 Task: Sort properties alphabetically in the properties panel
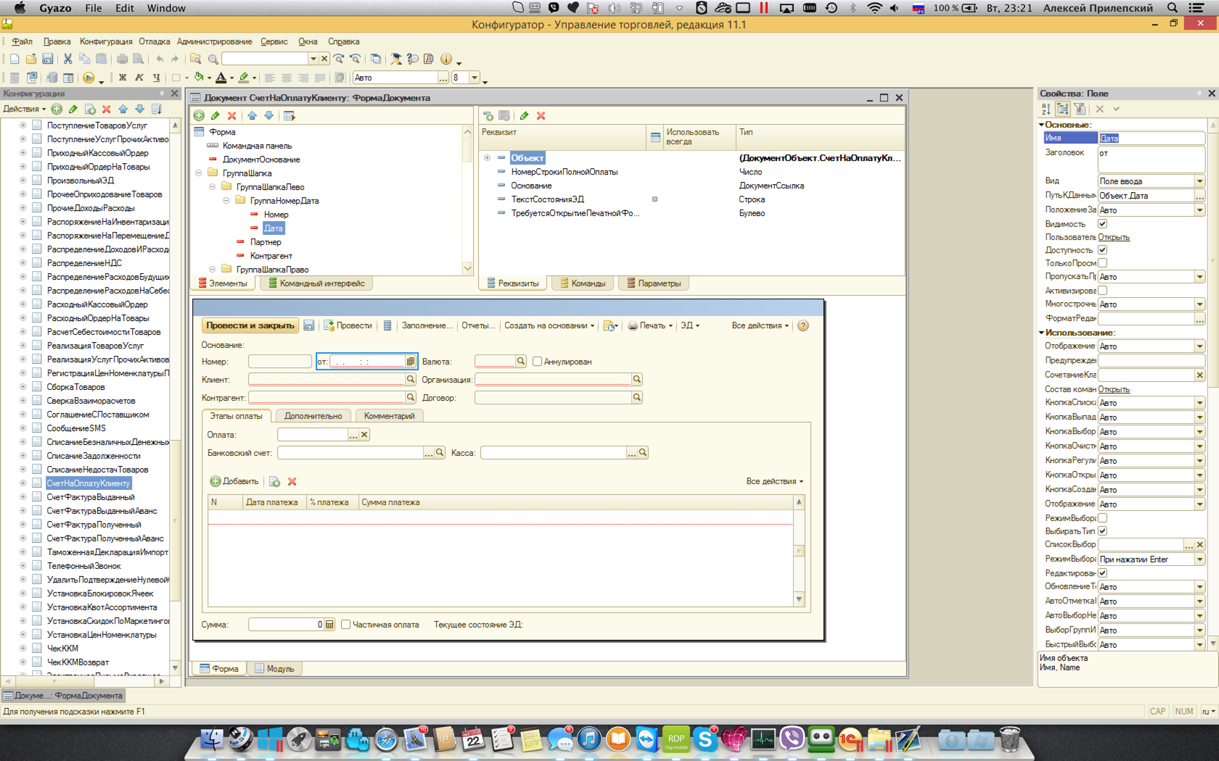(x=1046, y=109)
